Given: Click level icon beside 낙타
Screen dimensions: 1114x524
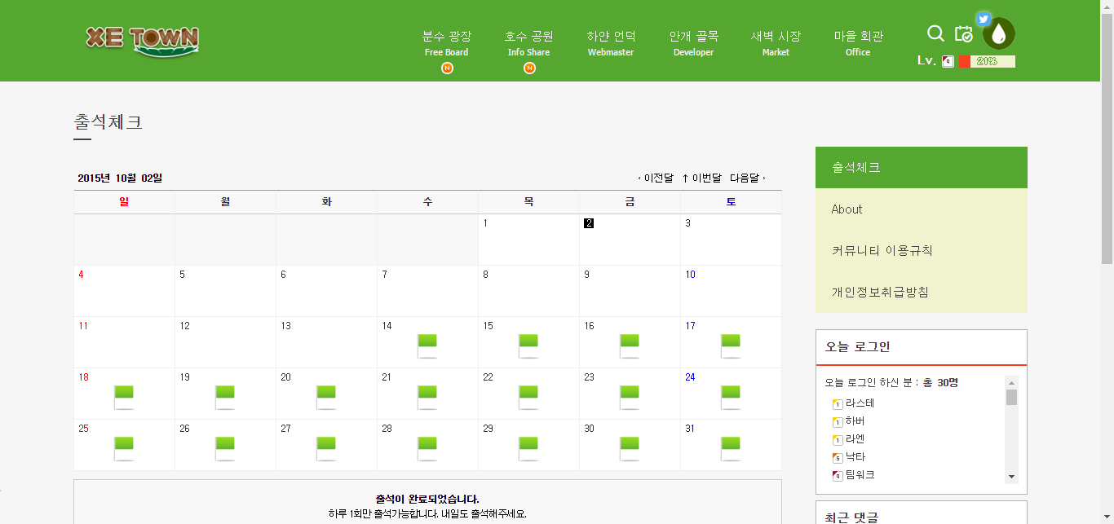Looking at the screenshot, I should coord(837,457).
